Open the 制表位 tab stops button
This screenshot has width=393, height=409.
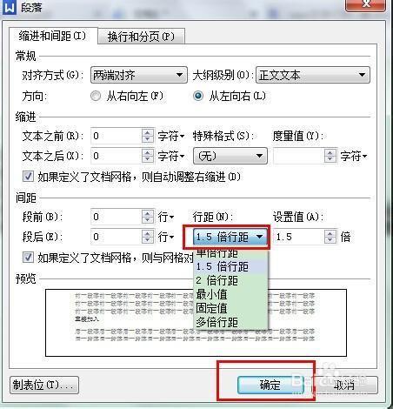click(x=44, y=385)
